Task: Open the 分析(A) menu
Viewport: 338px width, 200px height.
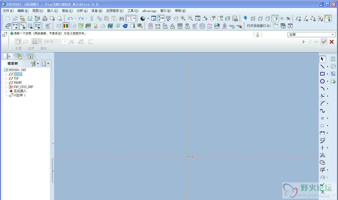Action: click(x=82, y=11)
